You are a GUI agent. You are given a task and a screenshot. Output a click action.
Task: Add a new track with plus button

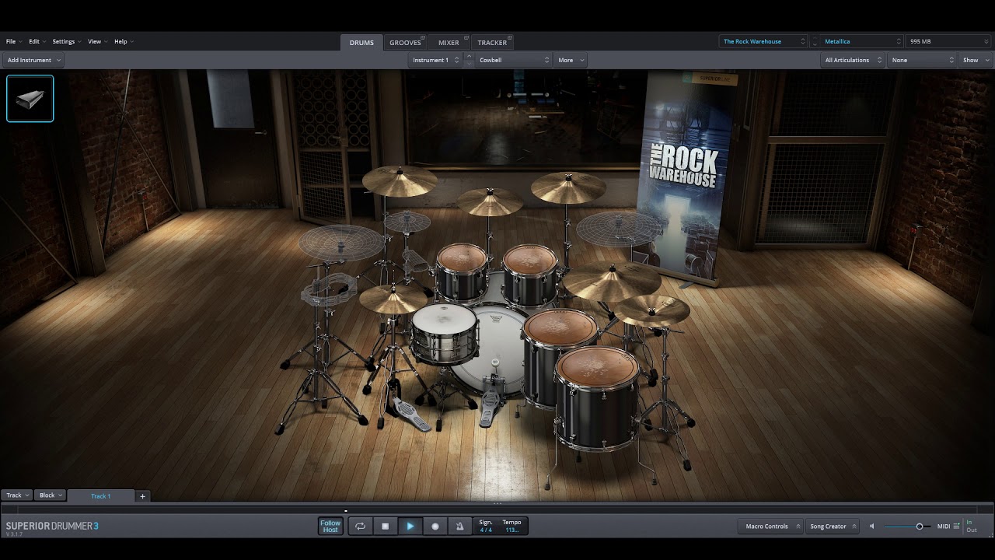click(142, 496)
